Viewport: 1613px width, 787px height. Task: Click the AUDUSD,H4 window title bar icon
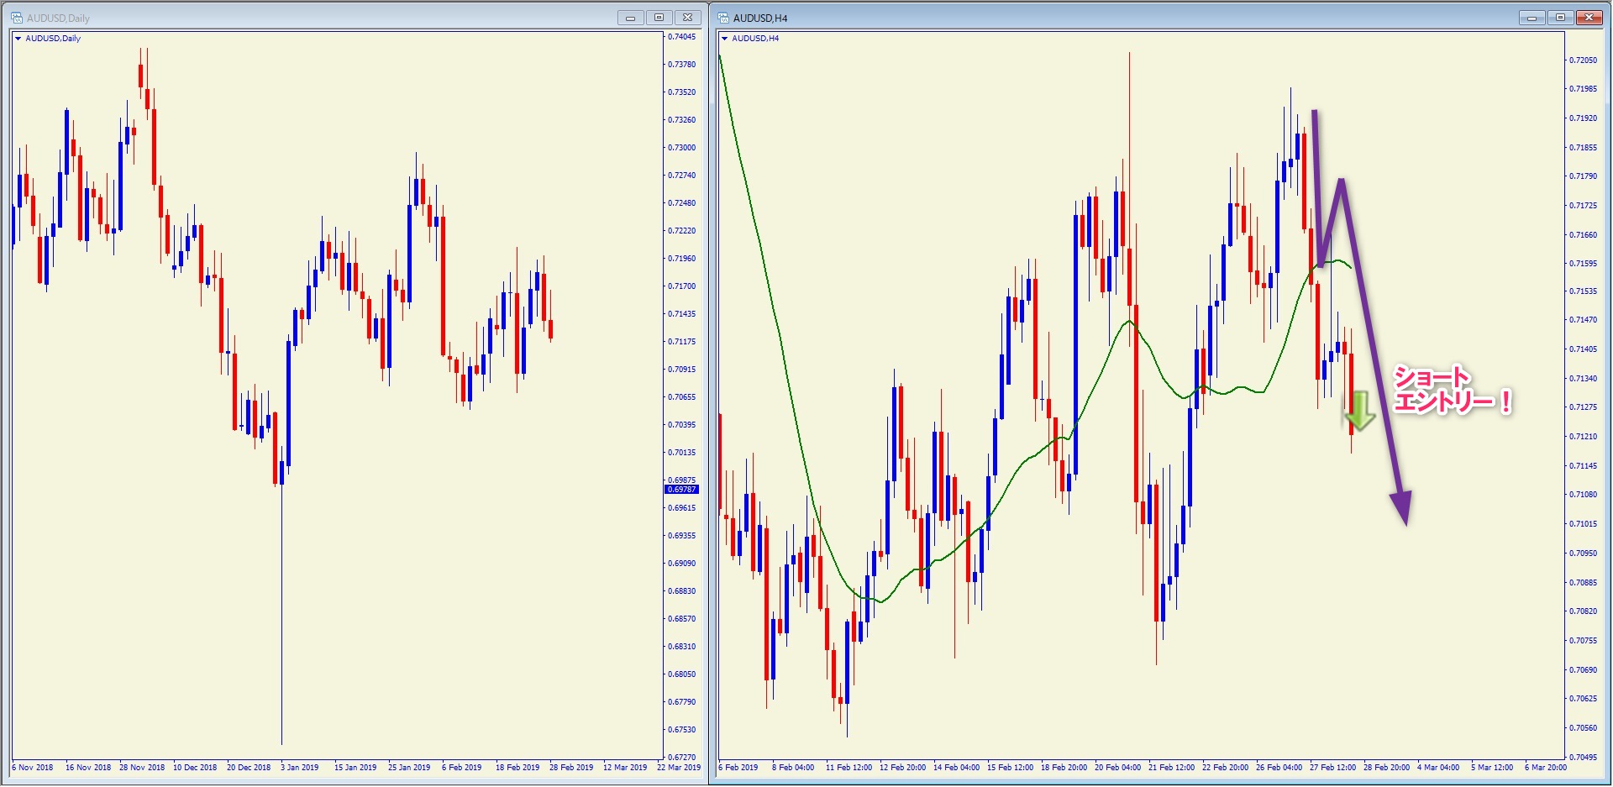tap(722, 18)
